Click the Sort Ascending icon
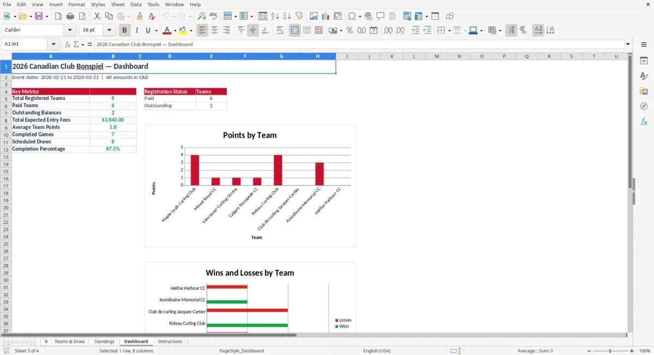The width and height of the screenshot is (654, 355). click(275, 16)
